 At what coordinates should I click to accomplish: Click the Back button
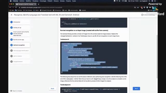52,89
